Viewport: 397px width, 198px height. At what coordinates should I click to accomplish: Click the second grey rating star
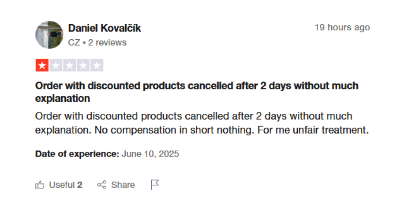point(56,66)
